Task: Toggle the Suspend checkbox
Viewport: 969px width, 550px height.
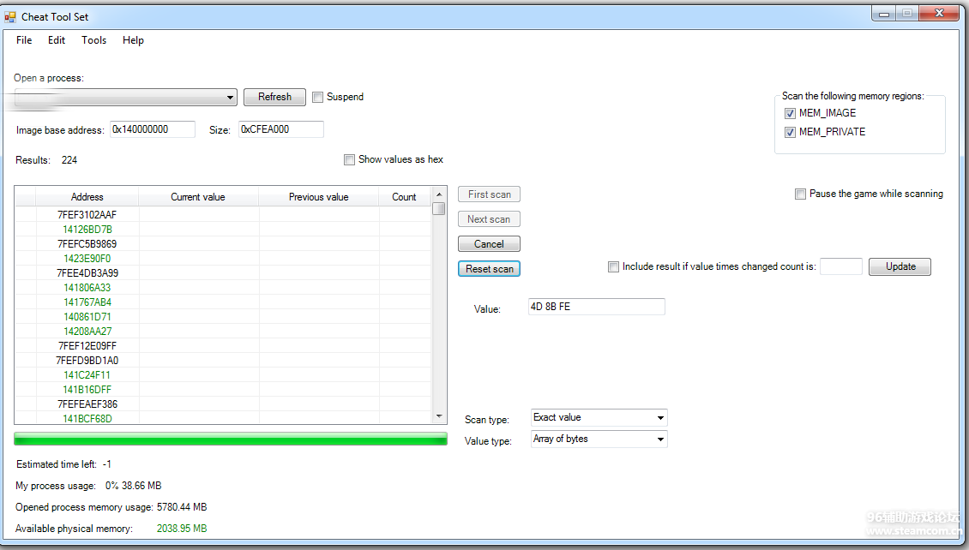Action: coord(318,97)
